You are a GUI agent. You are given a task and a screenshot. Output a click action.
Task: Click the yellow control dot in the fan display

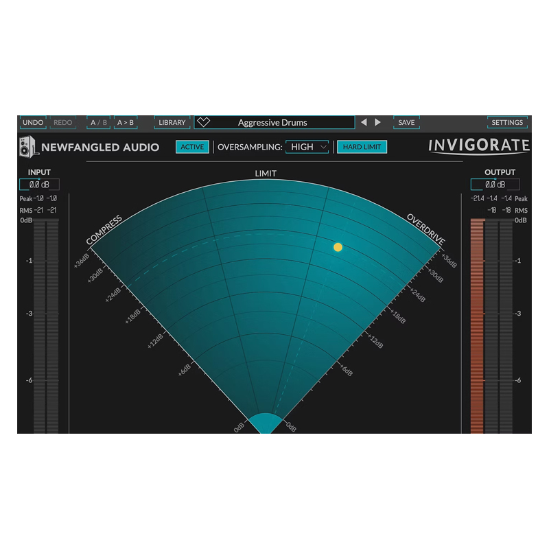coord(338,247)
